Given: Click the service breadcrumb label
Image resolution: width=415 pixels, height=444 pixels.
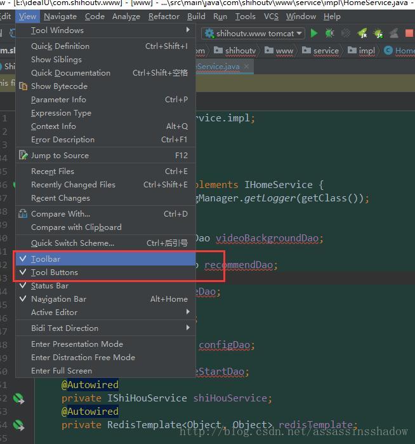Looking at the screenshot, I should 326,50.
